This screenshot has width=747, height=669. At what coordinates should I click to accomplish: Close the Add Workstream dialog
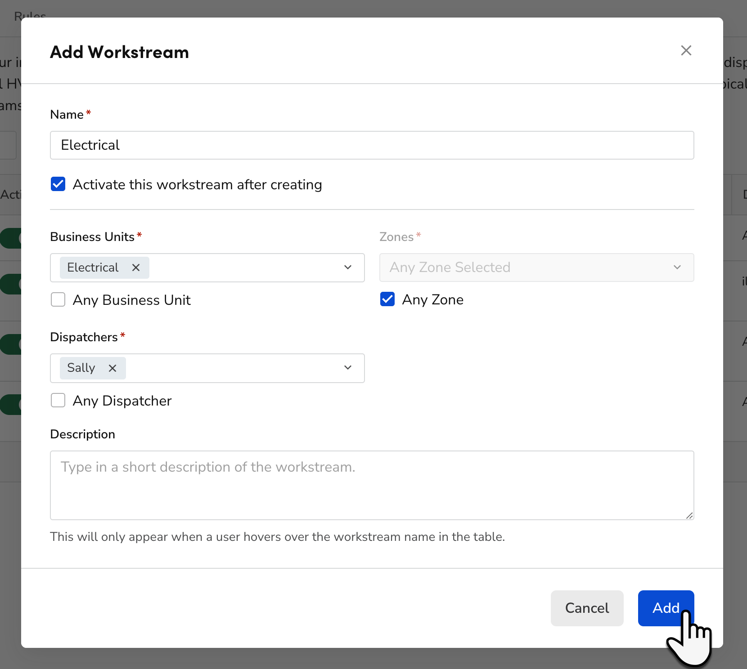[x=686, y=50]
